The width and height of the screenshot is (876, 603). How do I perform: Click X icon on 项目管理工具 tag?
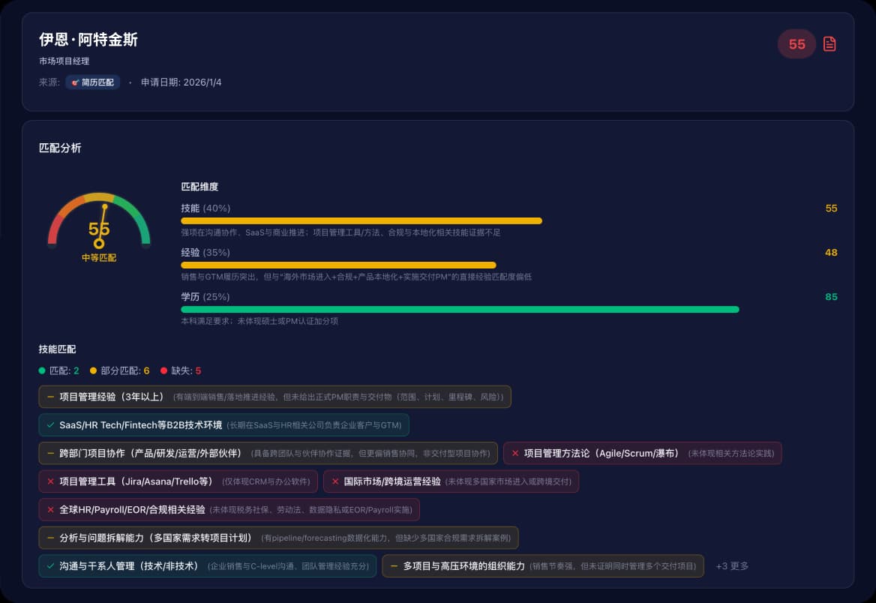pos(50,481)
